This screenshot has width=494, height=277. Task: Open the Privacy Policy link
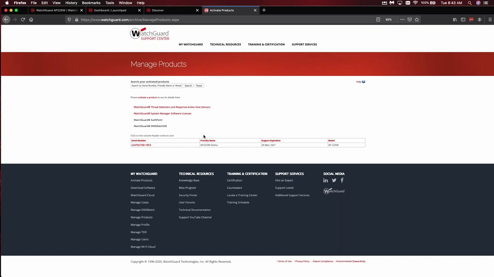point(302,262)
